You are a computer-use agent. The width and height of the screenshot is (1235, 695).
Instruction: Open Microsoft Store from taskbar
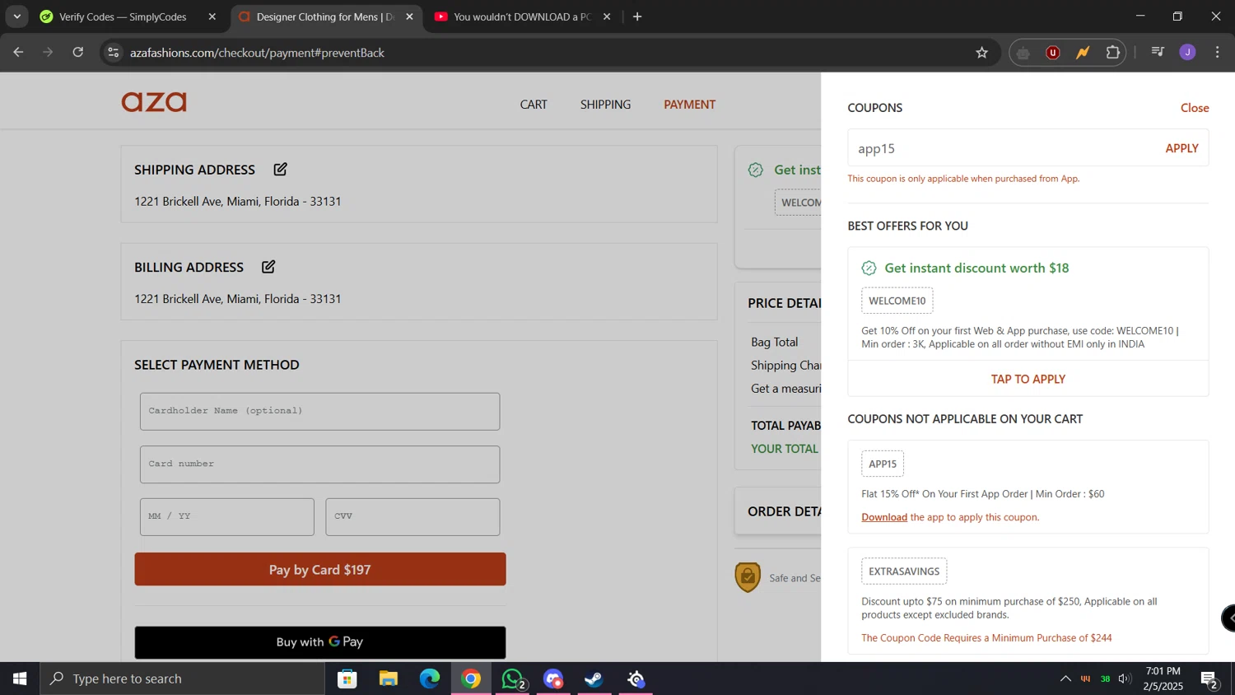347,679
